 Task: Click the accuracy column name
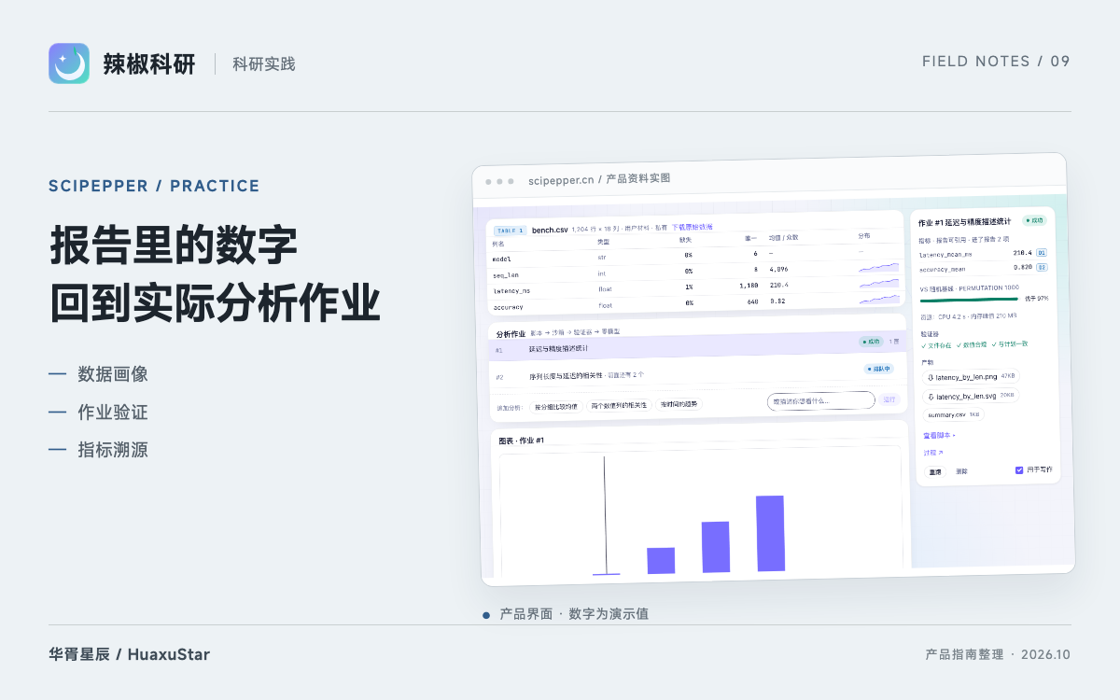pos(508,307)
